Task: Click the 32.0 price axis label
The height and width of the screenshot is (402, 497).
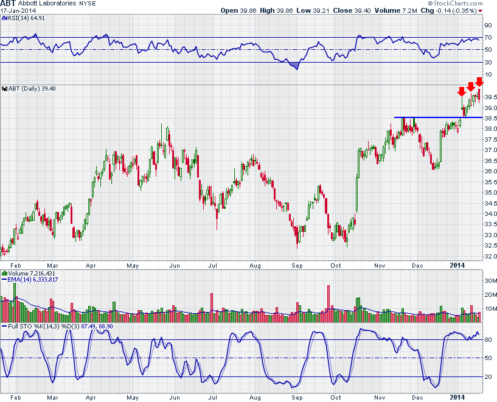Action: pyautogui.click(x=491, y=256)
